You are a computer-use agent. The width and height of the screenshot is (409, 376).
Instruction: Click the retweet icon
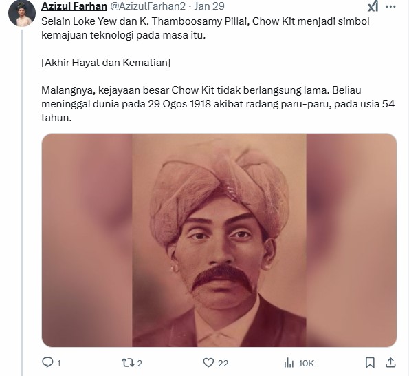click(x=128, y=363)
